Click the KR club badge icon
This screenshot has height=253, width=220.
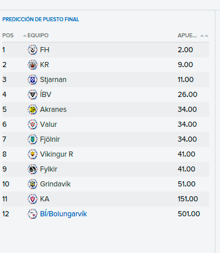[x=33, y=65]
